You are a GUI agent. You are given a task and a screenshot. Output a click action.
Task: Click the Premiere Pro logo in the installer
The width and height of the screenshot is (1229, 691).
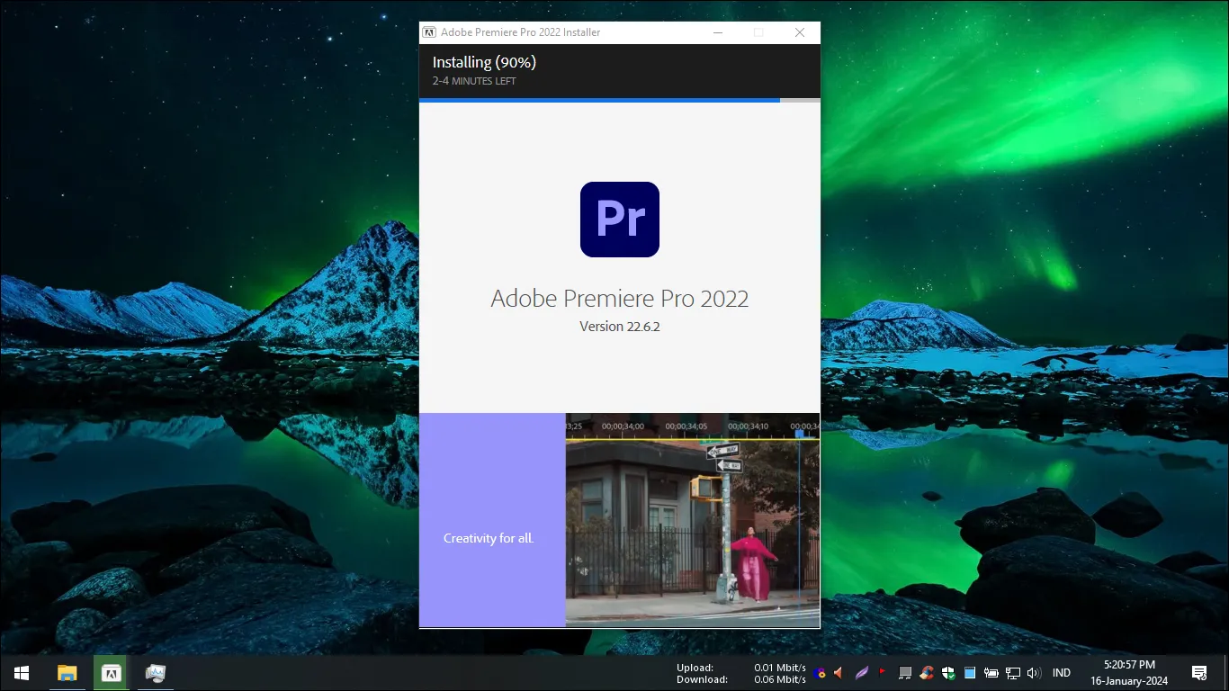click(619, 219)
